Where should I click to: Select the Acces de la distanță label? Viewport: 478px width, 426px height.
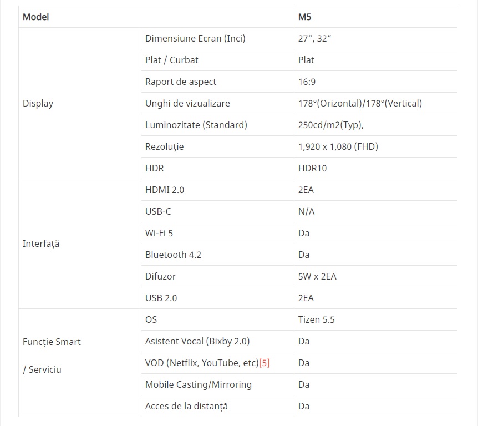(x=186, y=406)
